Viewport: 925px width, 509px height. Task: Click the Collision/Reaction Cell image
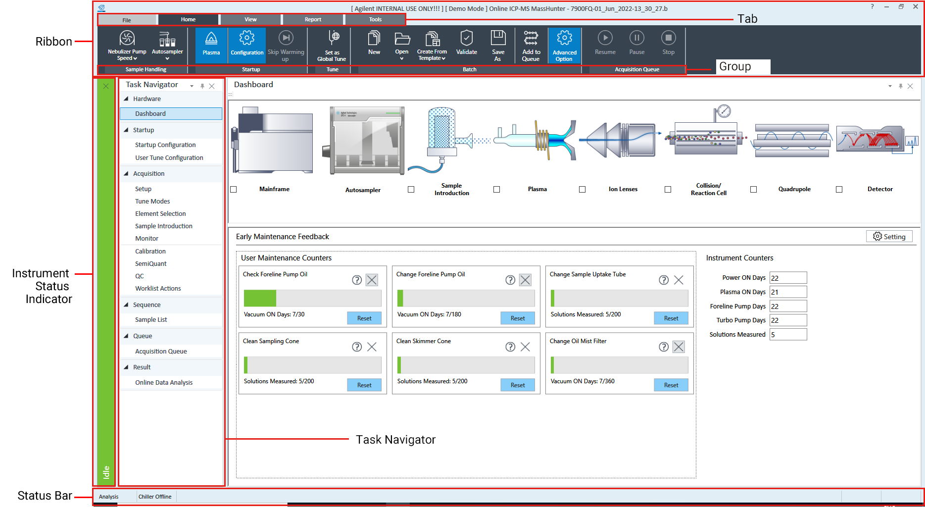pos(707,131)
